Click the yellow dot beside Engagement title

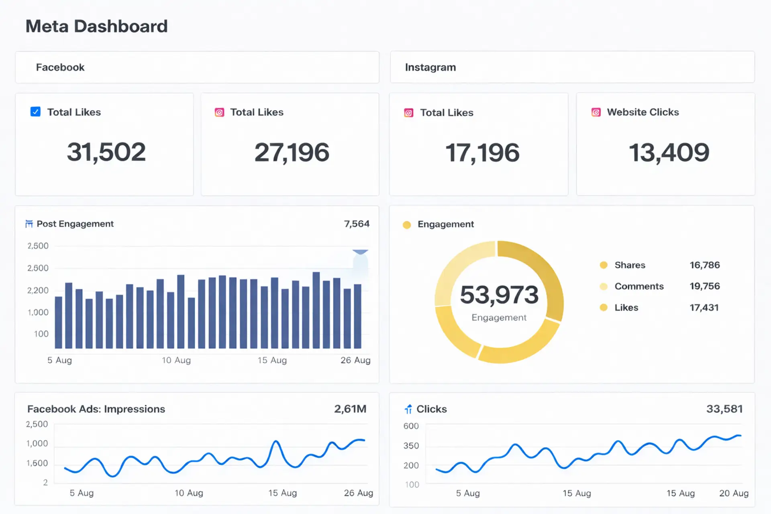tap(407, 225)
